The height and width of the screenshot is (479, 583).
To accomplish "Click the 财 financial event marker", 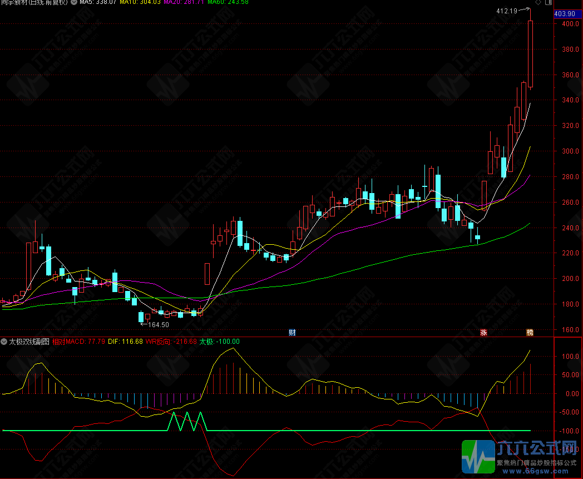I will 292,333.
